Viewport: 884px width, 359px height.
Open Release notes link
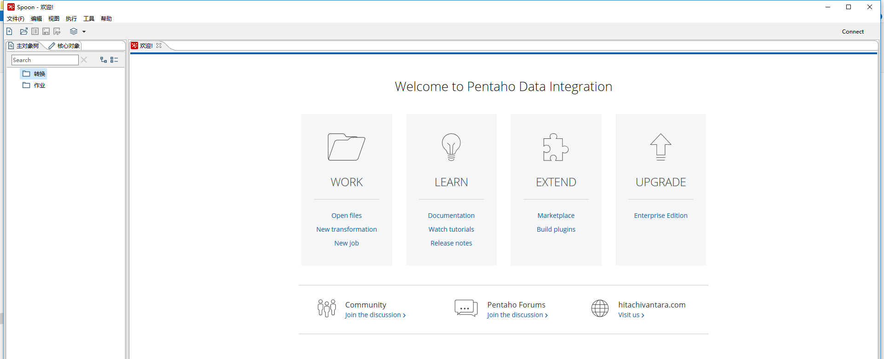(451, 243)
